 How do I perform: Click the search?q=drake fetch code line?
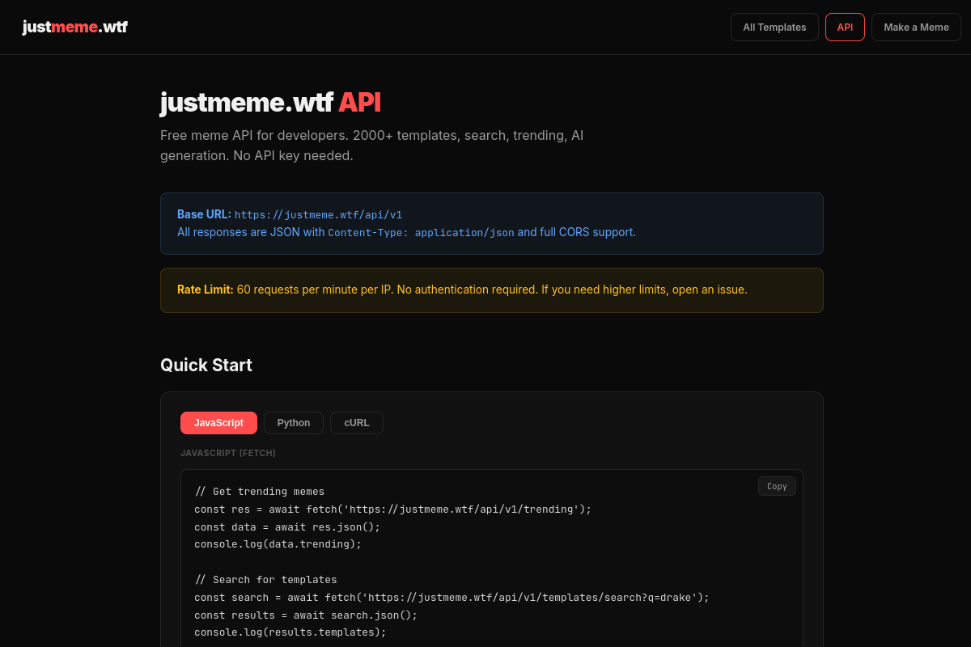(x=452, y=598)
